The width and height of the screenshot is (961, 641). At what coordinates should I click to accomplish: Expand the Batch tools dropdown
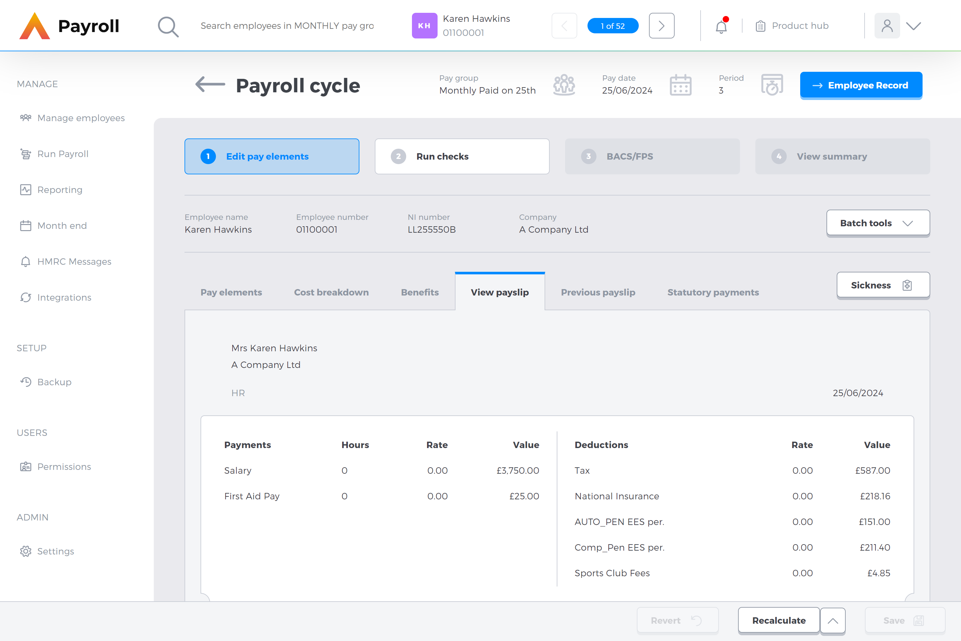pyautogui.click(x=878, y=223)
